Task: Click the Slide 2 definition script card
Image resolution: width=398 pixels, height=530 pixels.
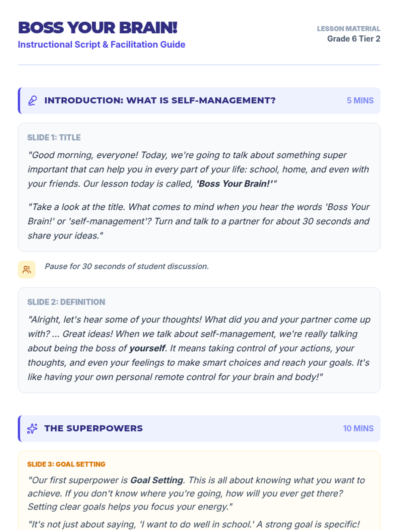Action: [199, 340]
